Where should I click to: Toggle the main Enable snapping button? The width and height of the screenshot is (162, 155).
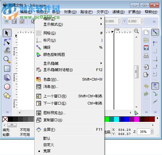155,32
